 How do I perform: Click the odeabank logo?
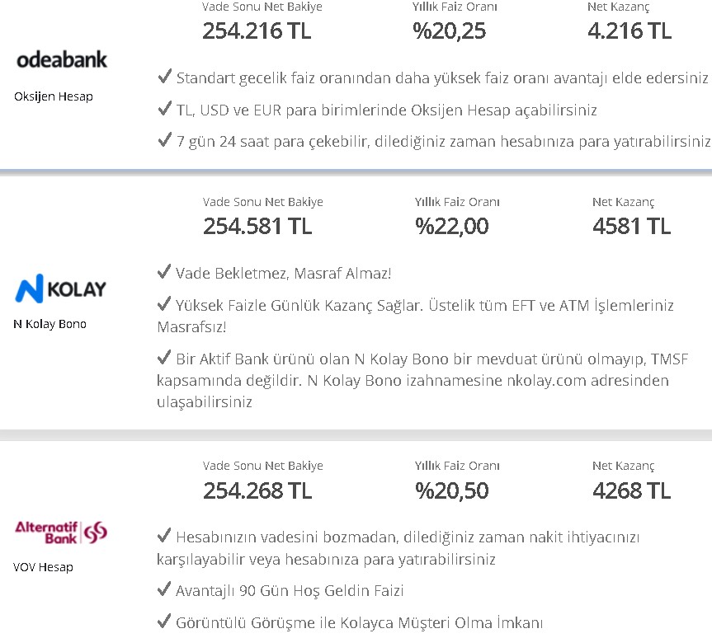pos(62,60)
